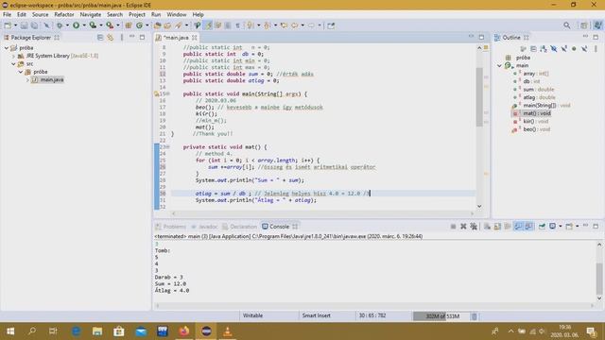Click the New file toolbar icon
The image size is (605, 340).
(x=8, y=25)
